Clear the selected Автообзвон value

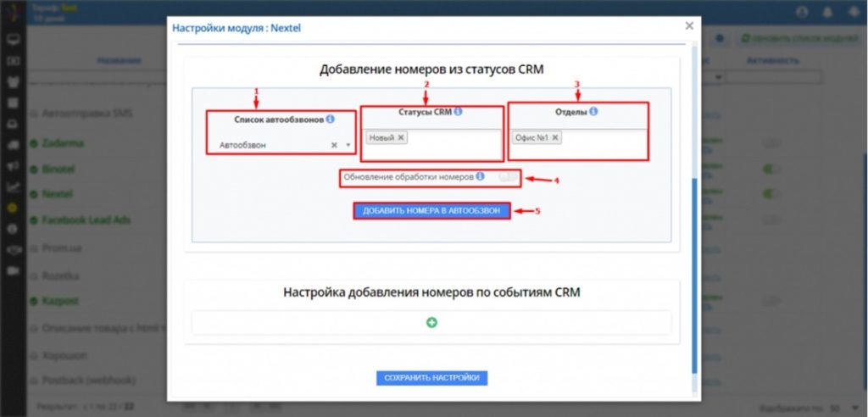point(334,145)
